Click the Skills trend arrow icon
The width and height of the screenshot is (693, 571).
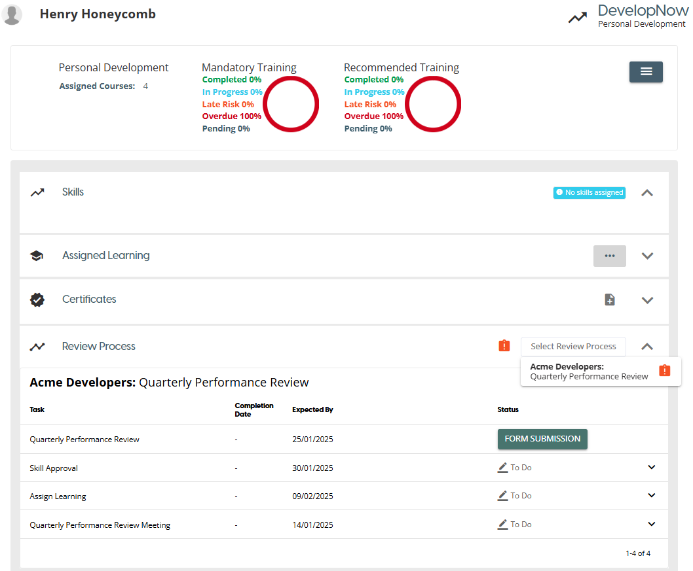click(37, 192)
